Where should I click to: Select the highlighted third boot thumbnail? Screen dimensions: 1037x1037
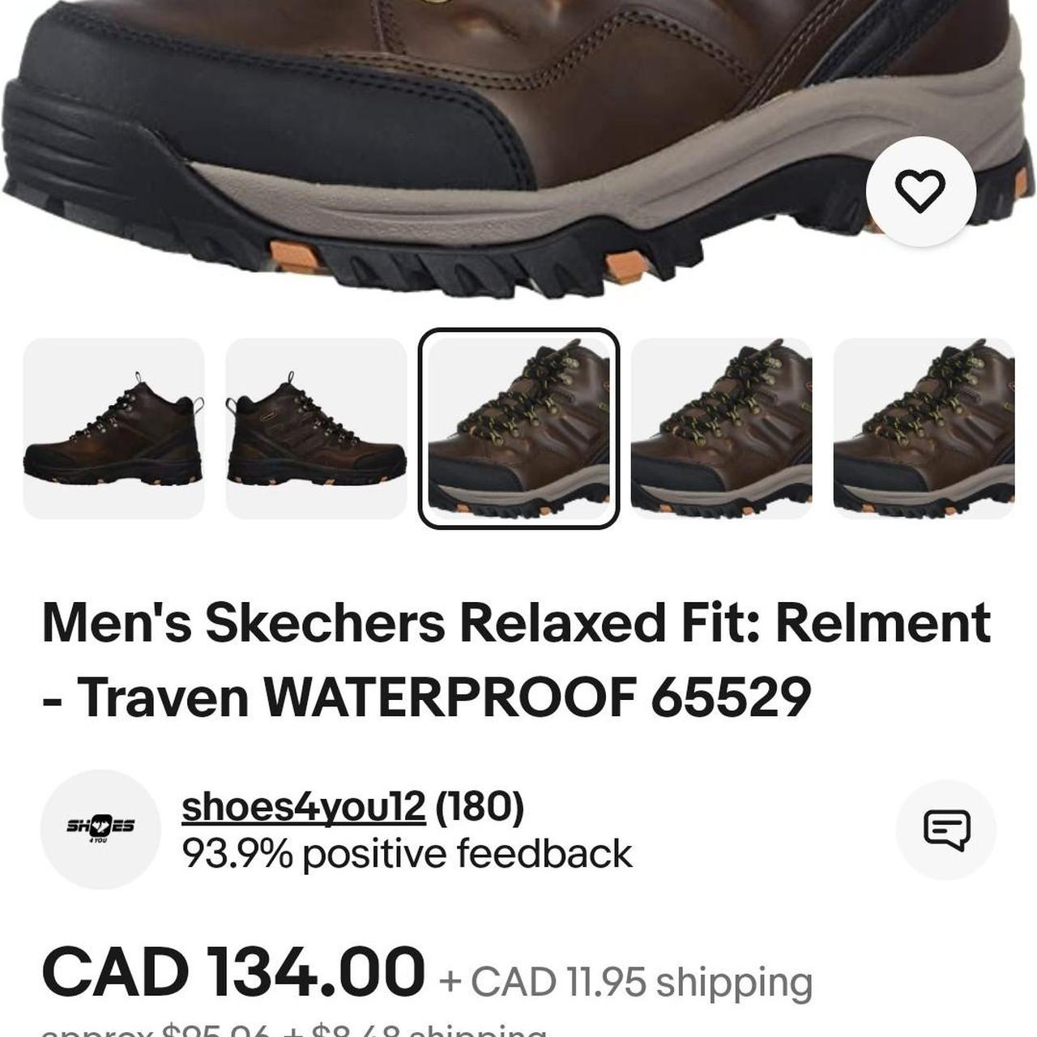point(518,429)
